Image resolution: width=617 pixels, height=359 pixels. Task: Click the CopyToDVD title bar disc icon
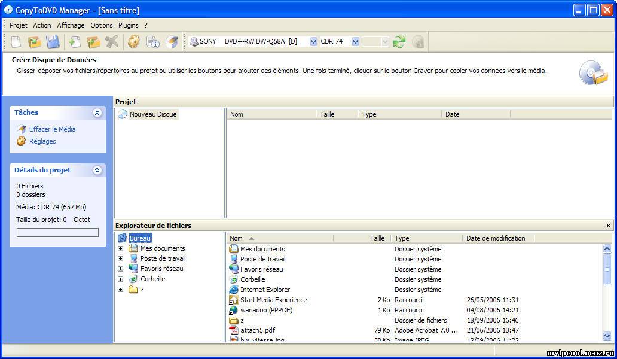pos(8,10)
